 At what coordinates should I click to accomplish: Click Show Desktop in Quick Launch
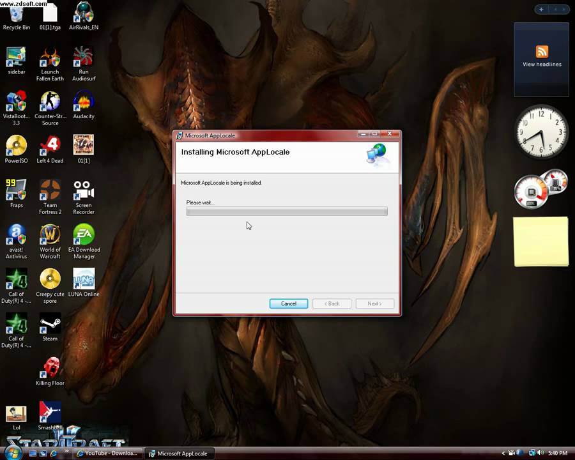point(33,454)
